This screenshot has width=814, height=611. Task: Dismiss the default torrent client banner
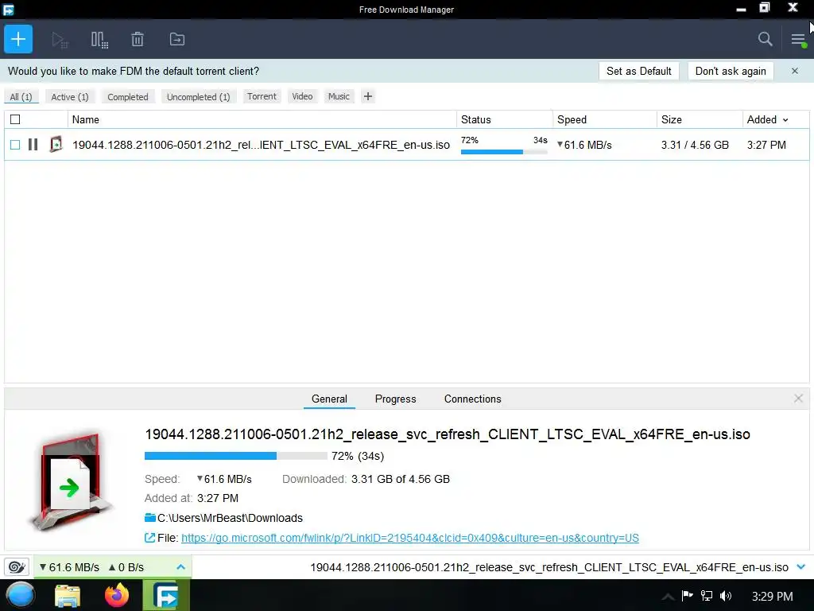(x=795, y=71)
